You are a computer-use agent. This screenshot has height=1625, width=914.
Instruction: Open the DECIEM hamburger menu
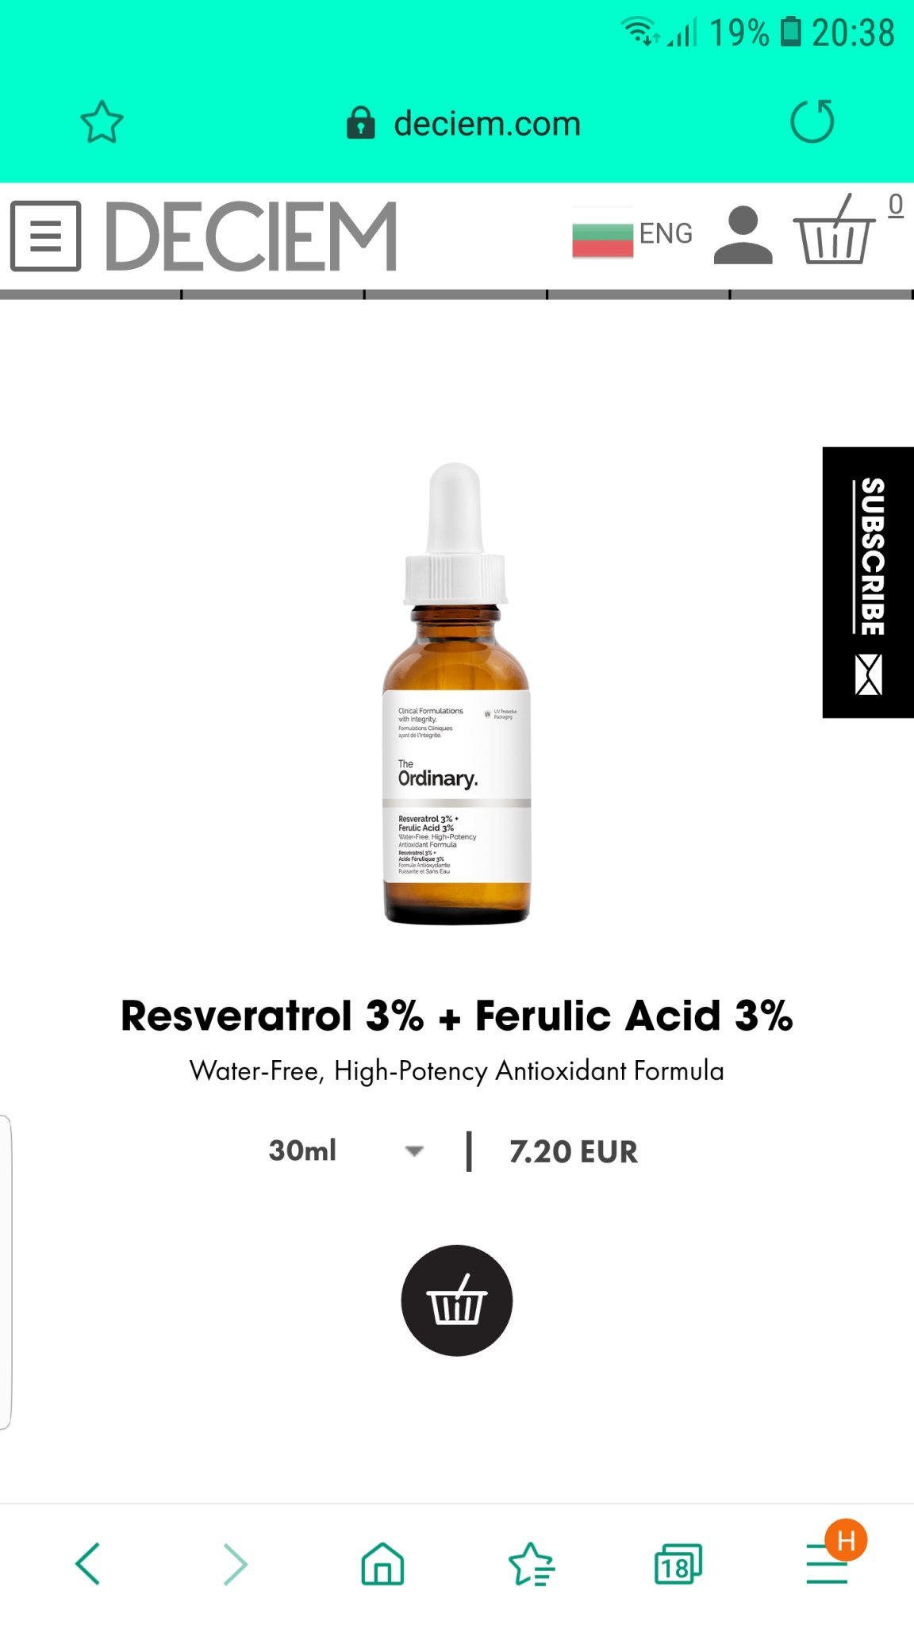45,236
